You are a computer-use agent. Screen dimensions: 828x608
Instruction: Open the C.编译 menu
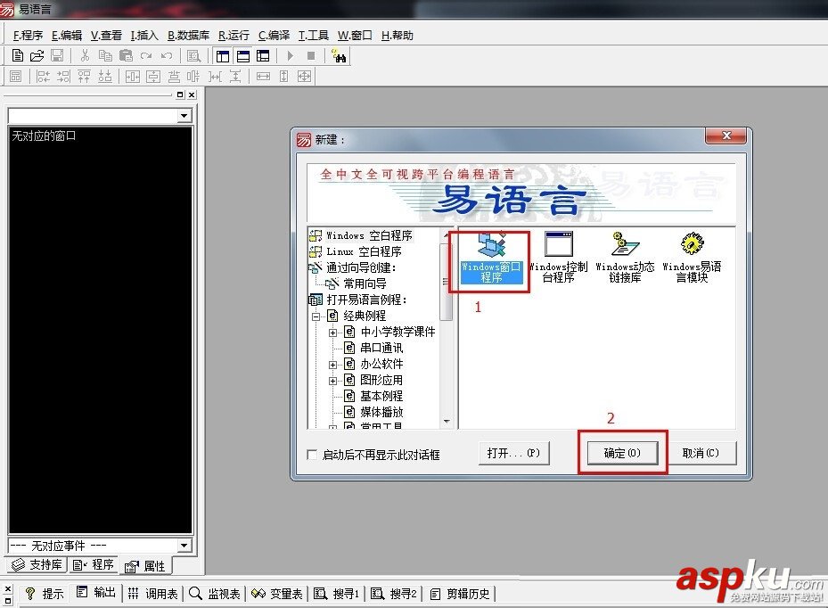[x=274, y=36]
